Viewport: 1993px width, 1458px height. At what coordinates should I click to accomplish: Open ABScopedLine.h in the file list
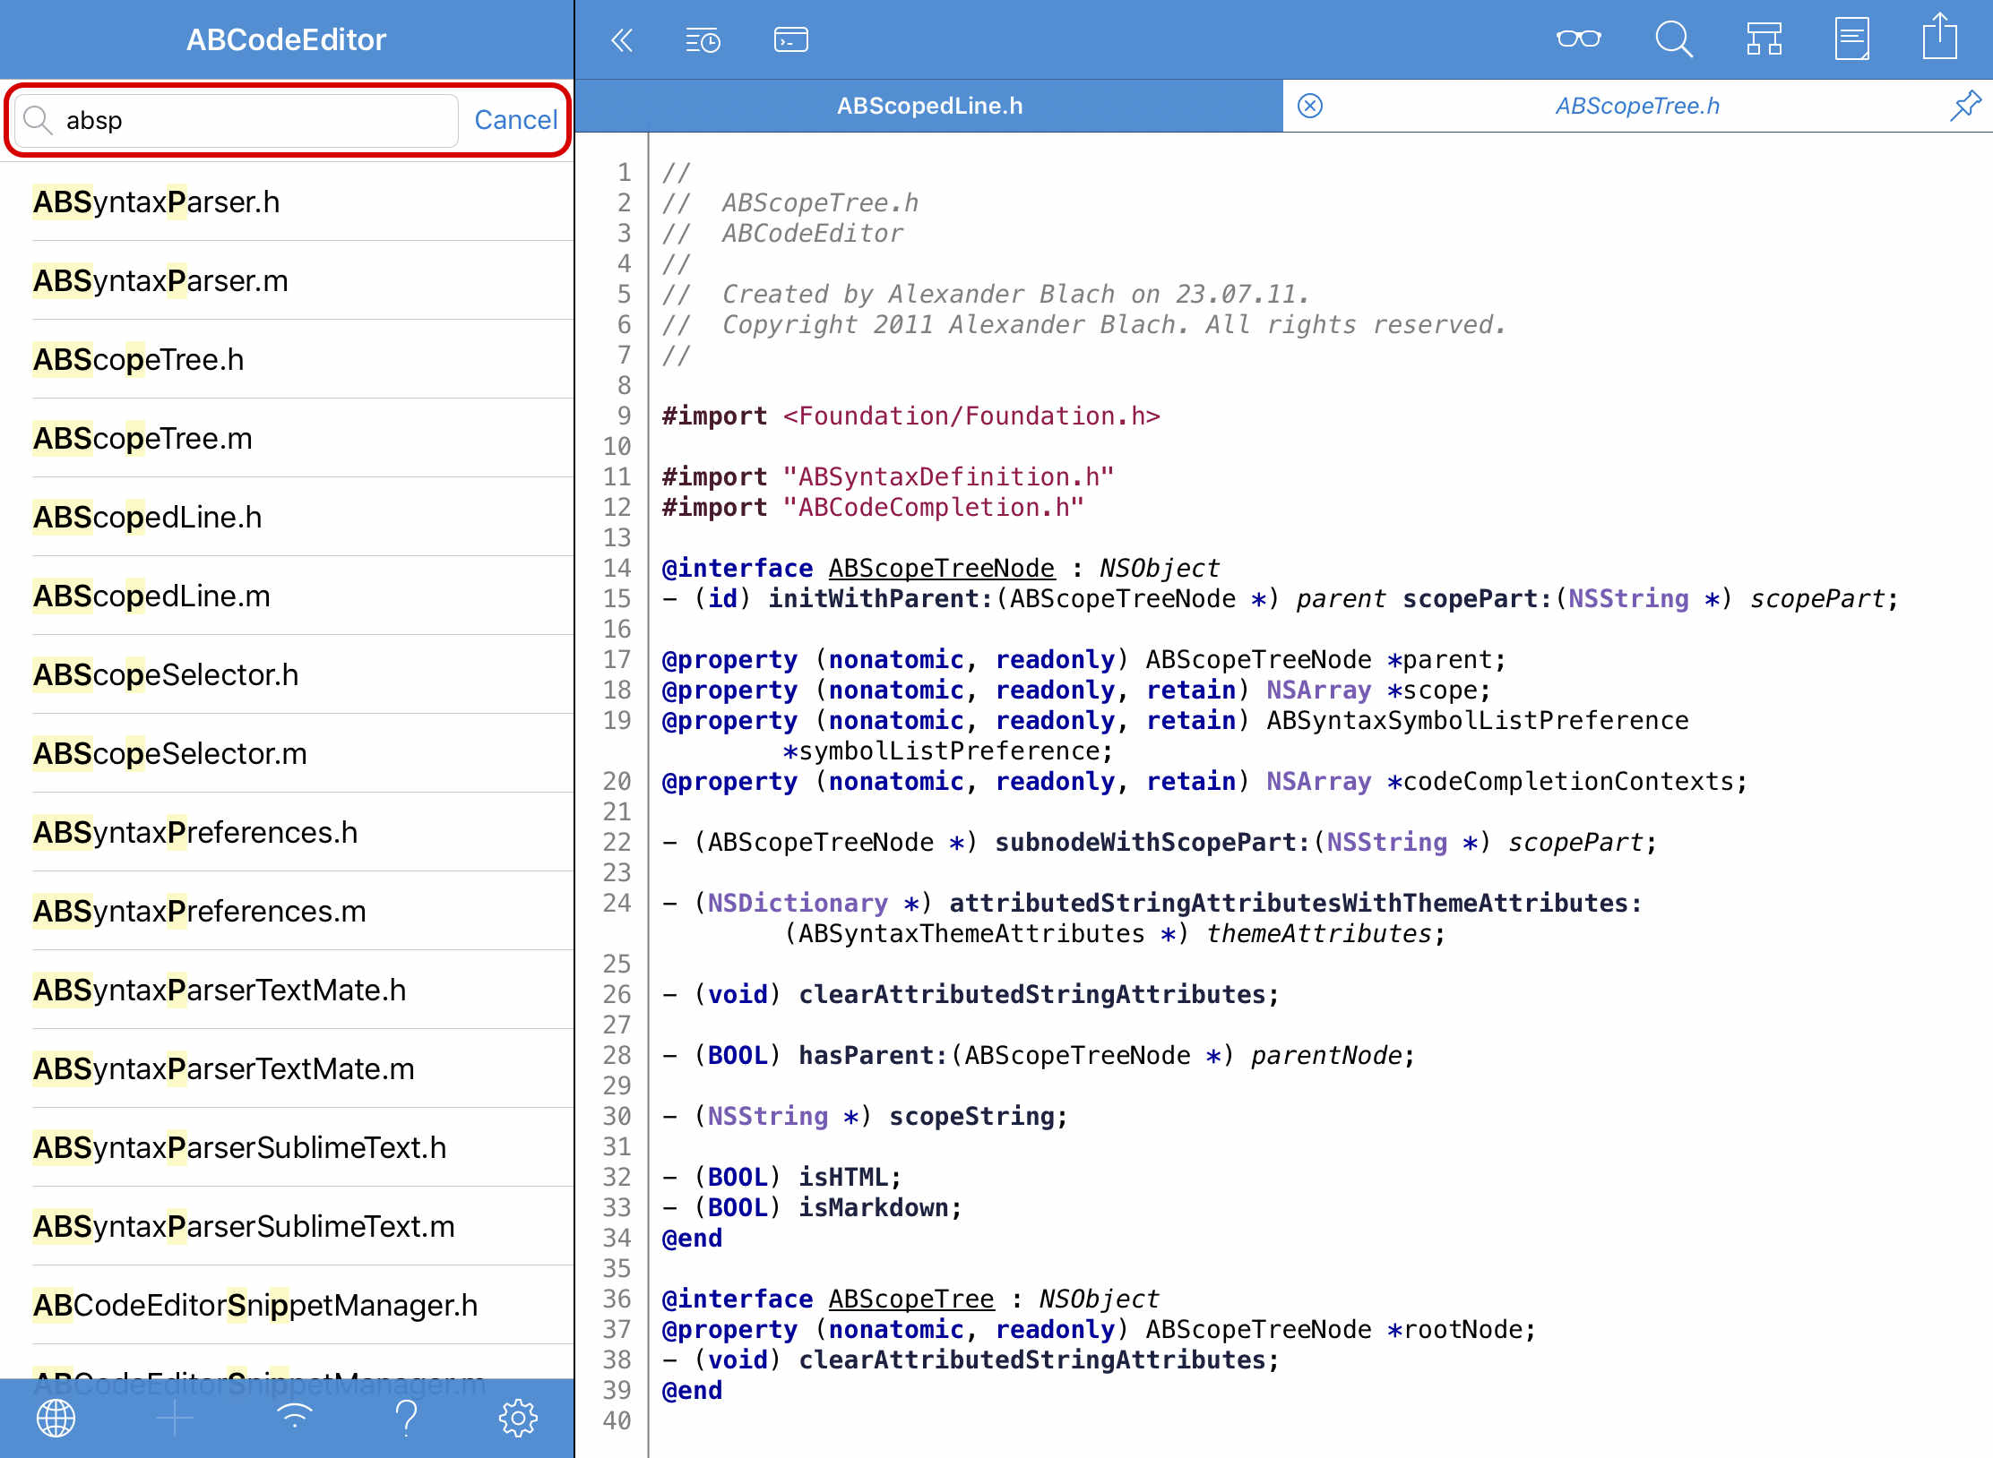click(x=287, y=517)
